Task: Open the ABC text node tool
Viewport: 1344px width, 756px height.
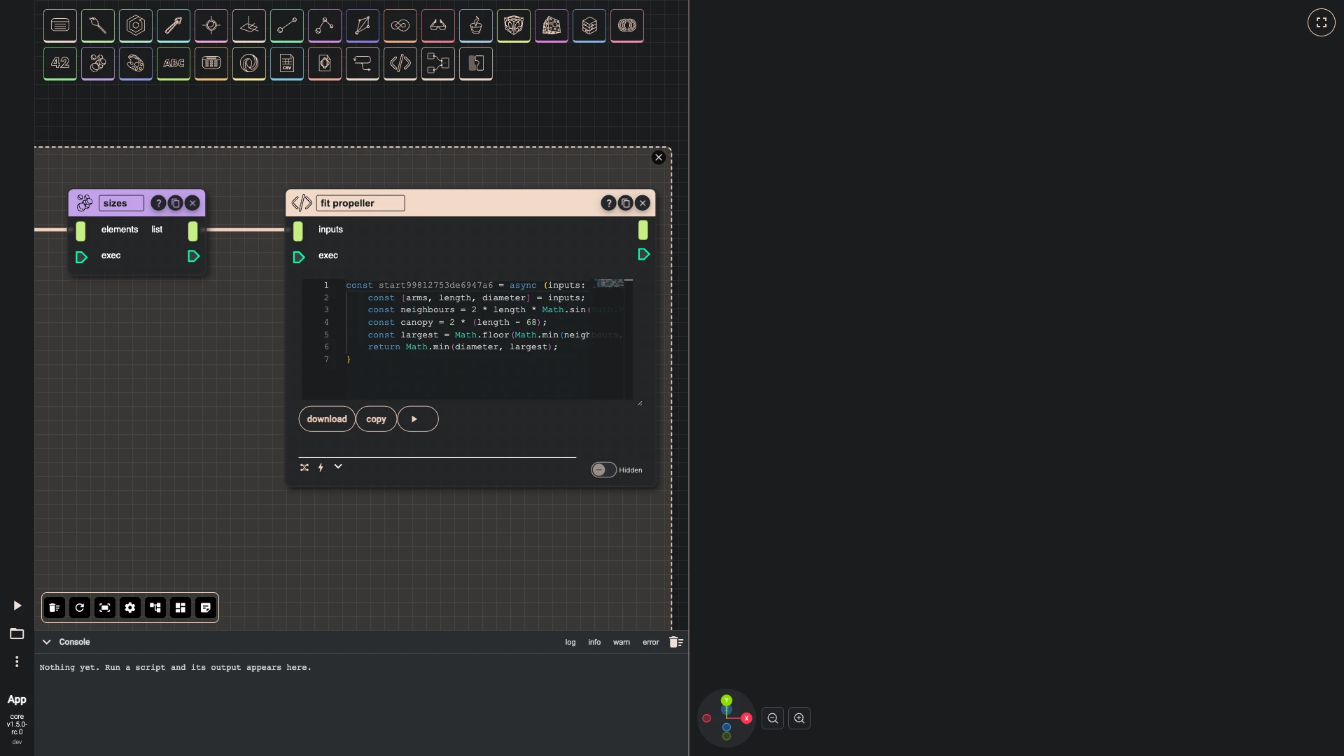Action: pos(174,64)
